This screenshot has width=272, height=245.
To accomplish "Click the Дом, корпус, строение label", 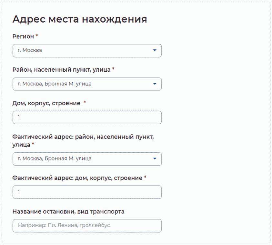I will pos(46,103).
